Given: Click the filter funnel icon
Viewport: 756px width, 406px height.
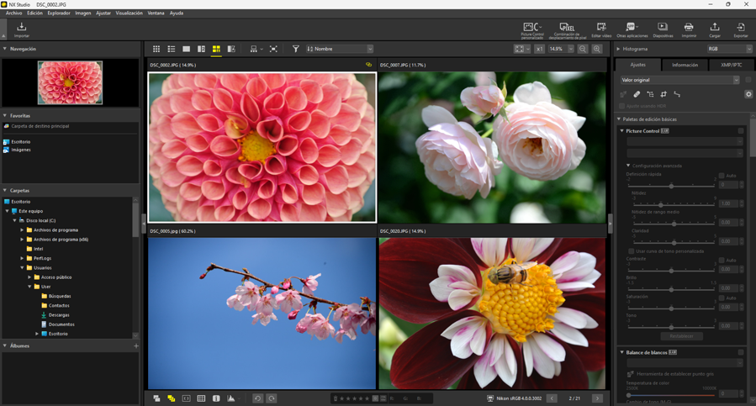Looking at the screenshot, I should point(295,50).
